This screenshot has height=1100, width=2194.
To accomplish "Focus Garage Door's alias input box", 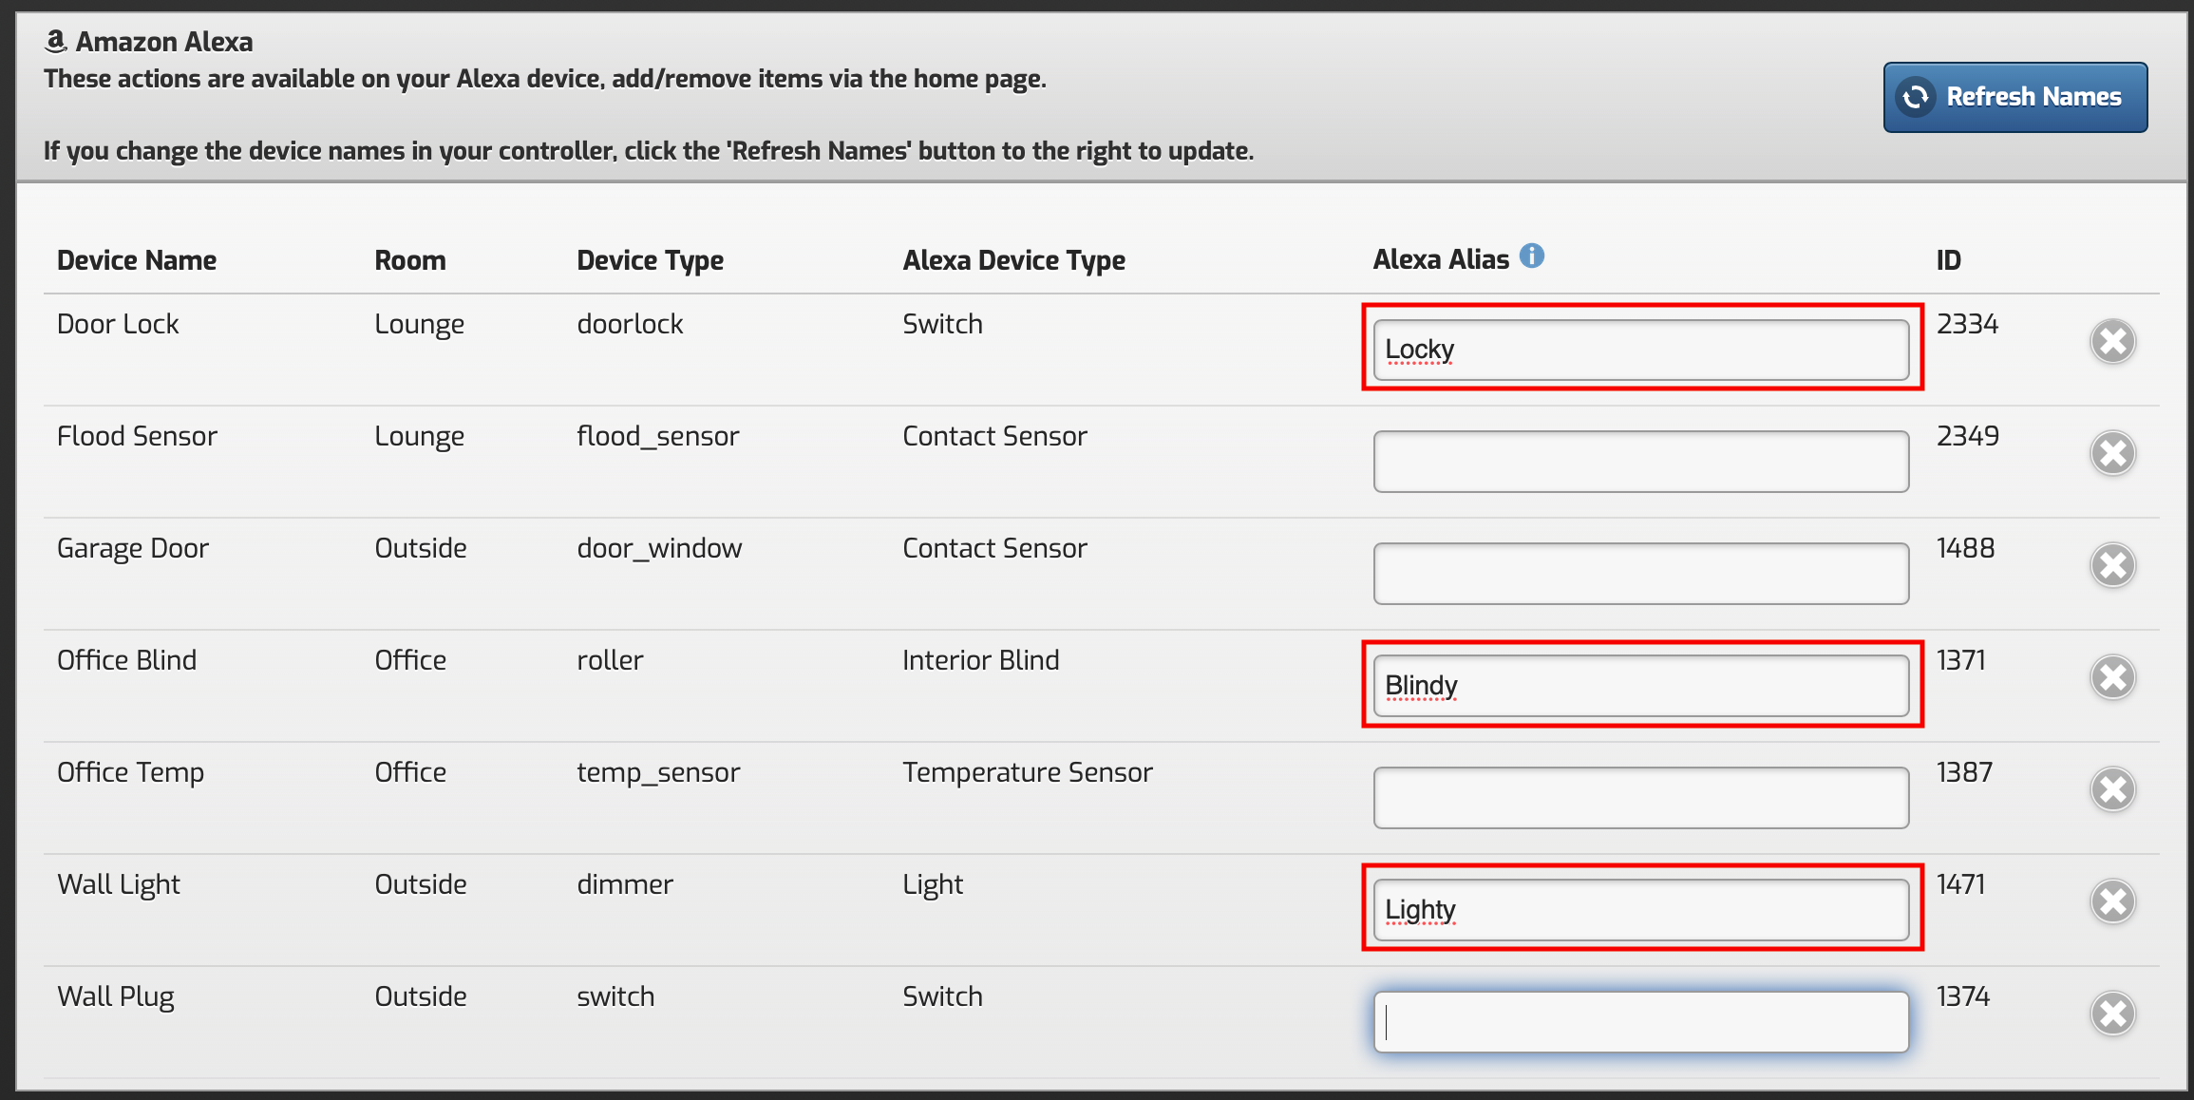I will [x=1640, y=574].
